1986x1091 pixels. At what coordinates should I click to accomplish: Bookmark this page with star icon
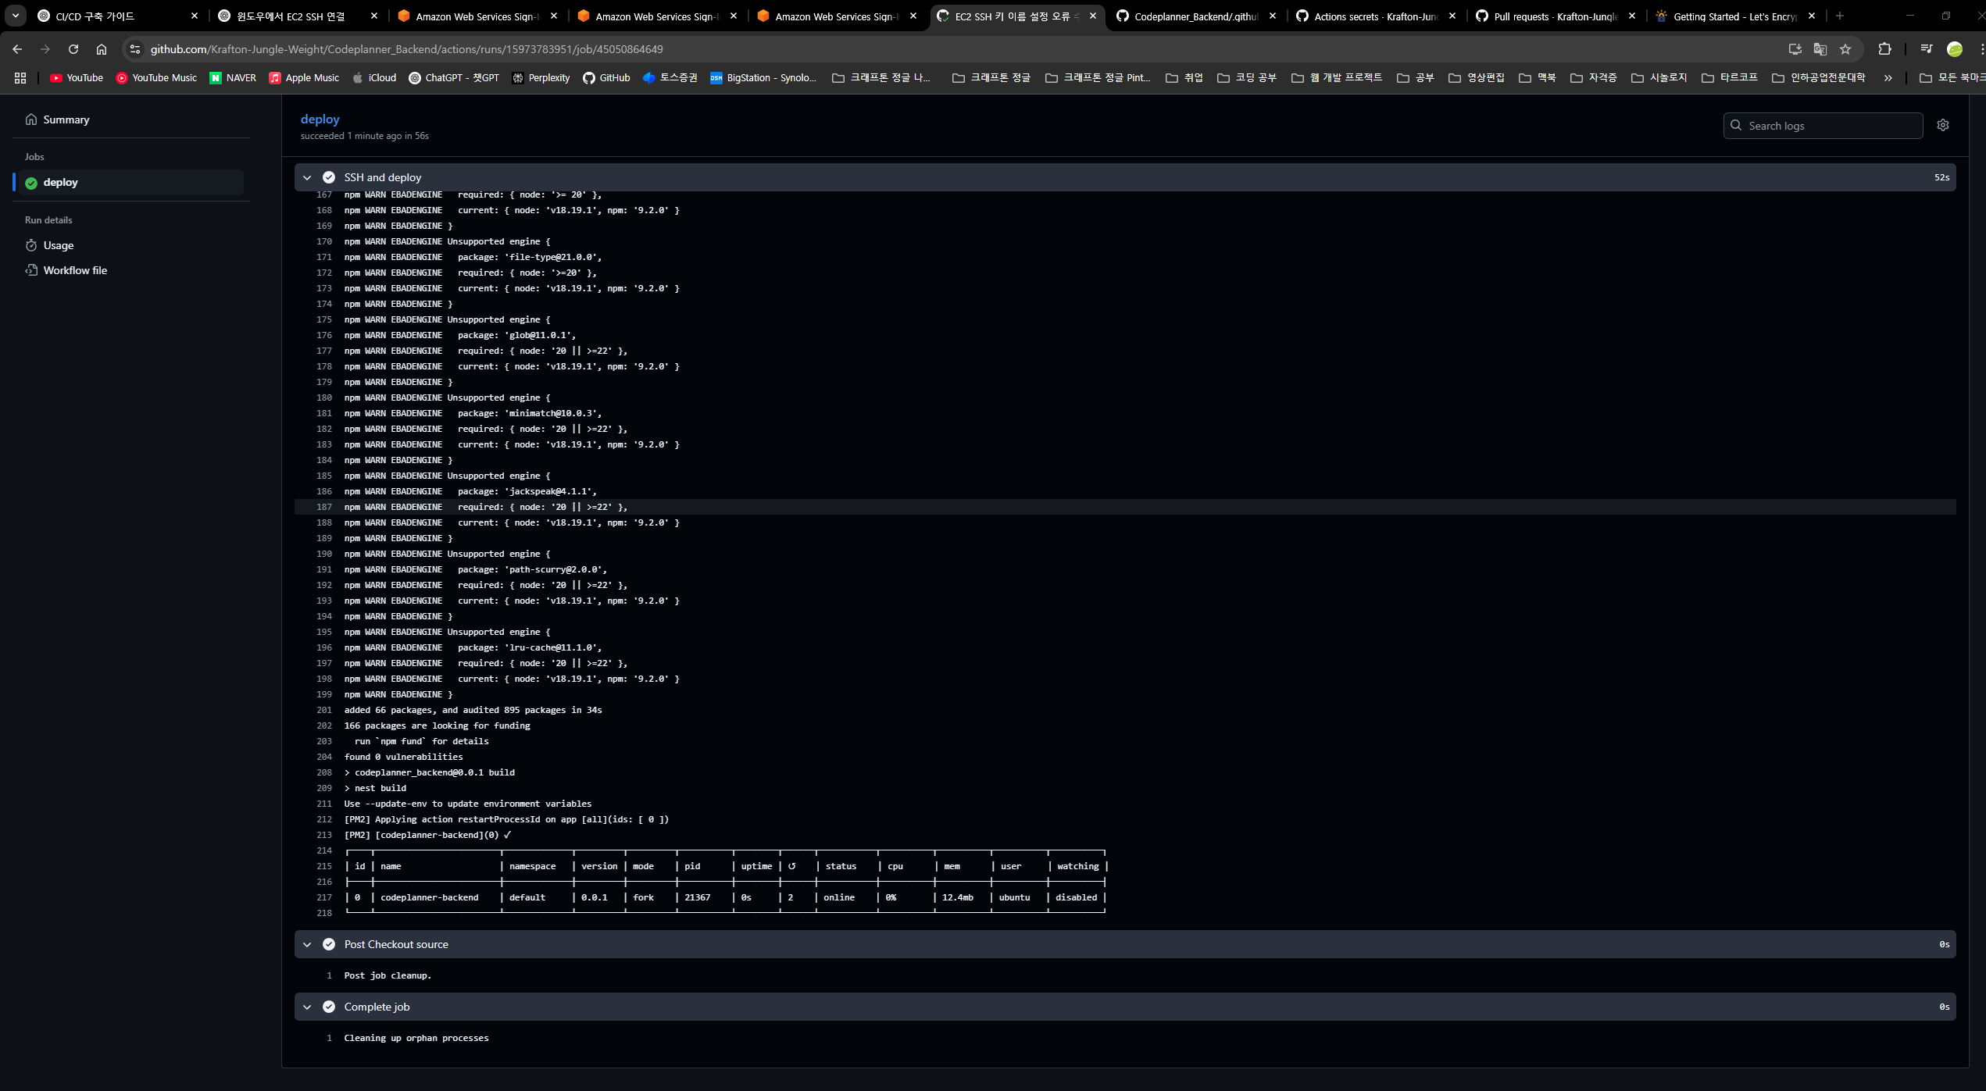pos(1845,49)
